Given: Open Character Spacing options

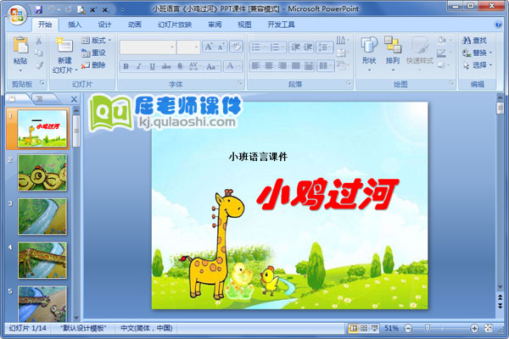Looking at the screenshot, I should pos(193,66).
